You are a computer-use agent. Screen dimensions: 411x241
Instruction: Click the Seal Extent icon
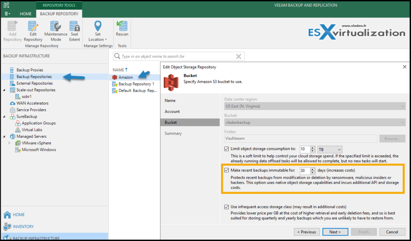coord(74,31)
